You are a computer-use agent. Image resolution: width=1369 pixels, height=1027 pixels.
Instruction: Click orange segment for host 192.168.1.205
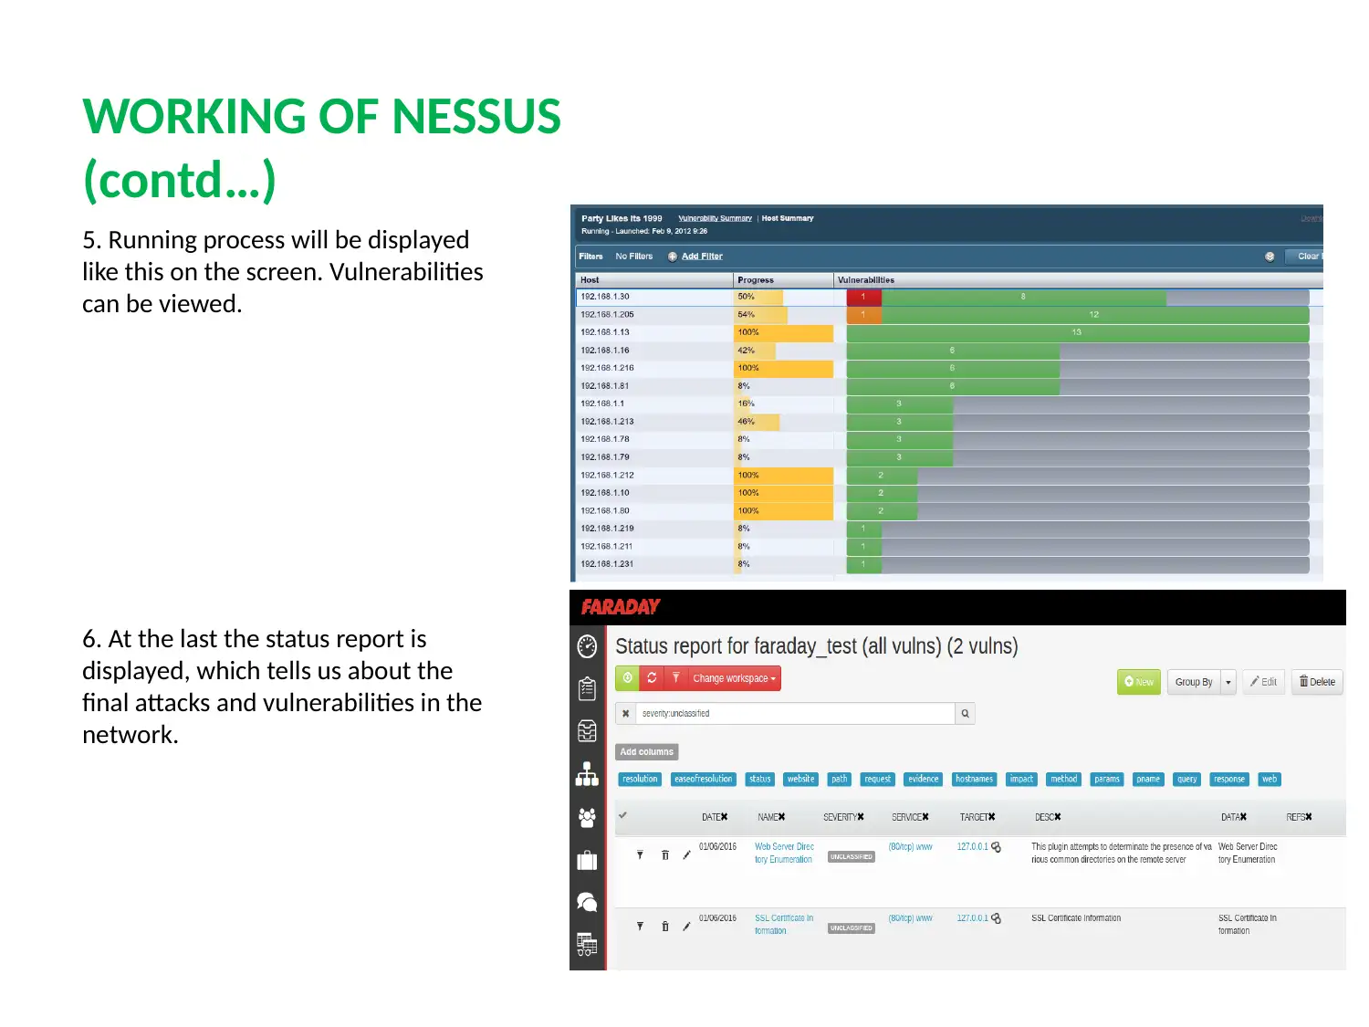pyautogui.click(x=863, y=315)
